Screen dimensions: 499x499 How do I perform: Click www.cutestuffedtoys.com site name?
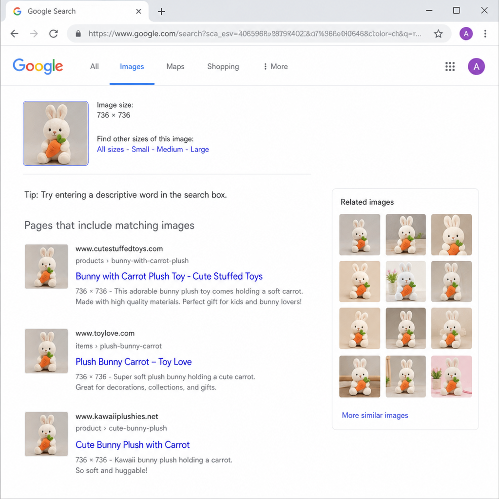pyautogui.click(x=119, y=249)
